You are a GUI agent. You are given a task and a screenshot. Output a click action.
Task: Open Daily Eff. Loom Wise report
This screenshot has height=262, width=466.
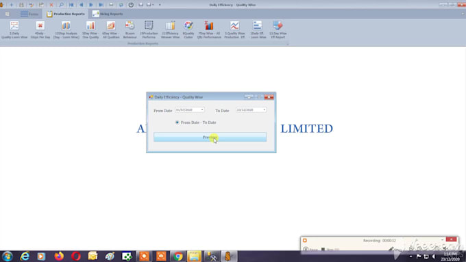coord(258,30)
